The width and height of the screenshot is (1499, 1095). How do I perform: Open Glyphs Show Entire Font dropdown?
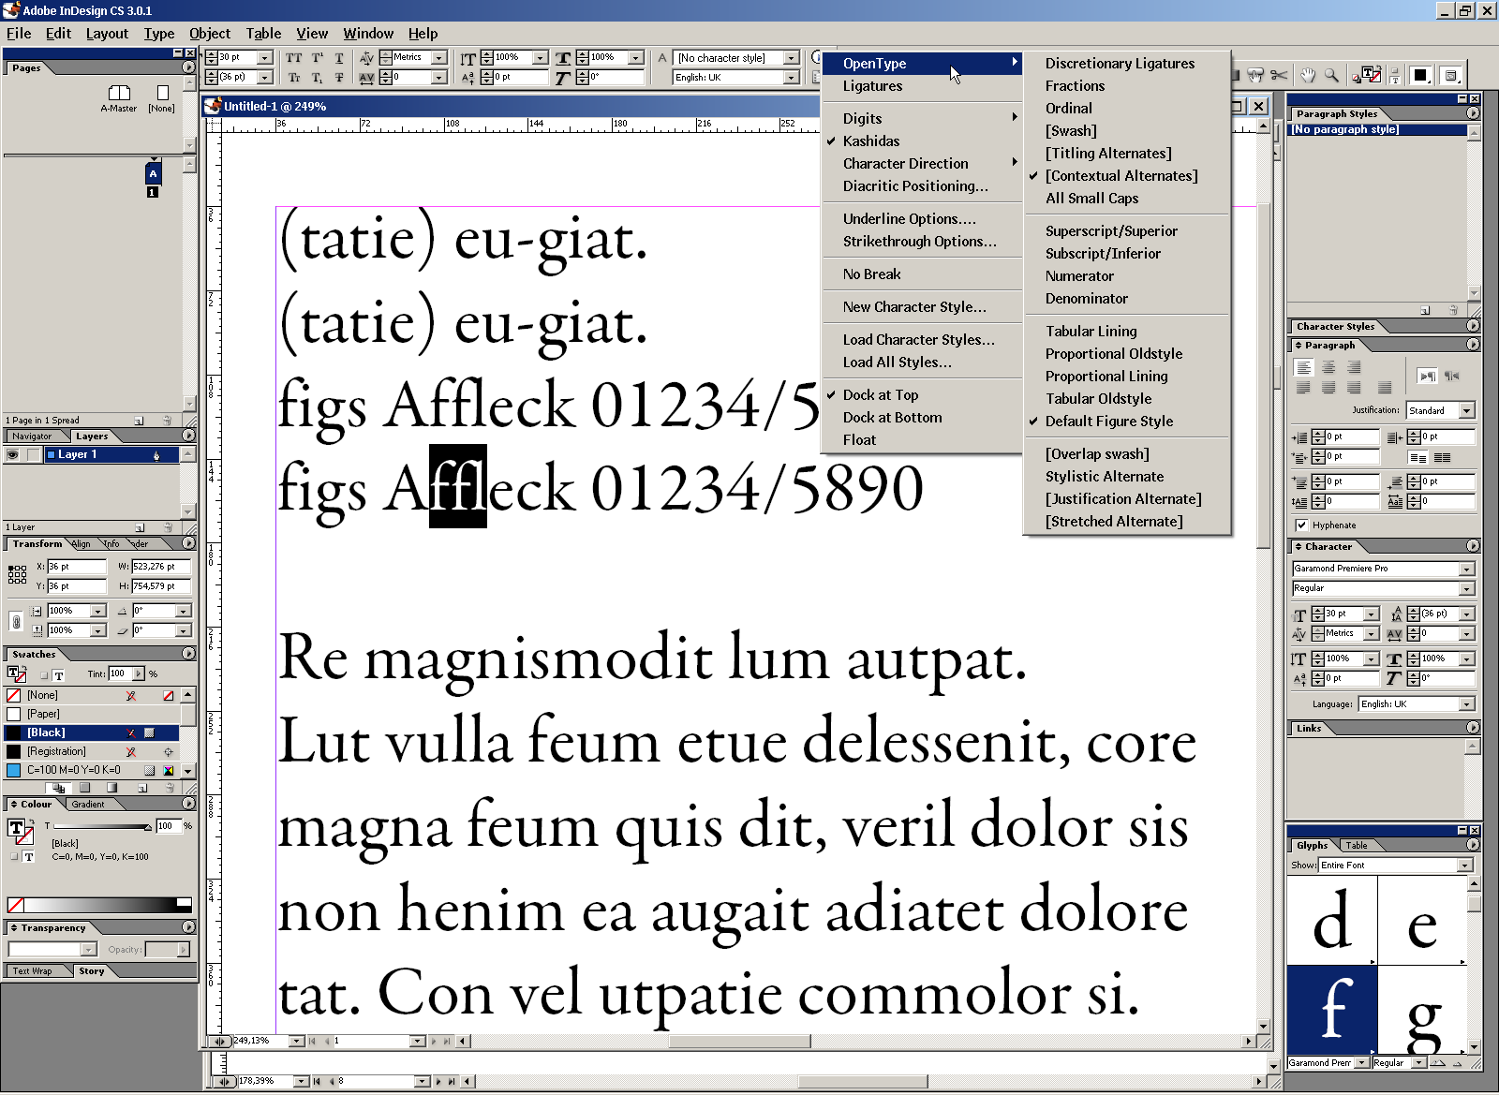coord(1465,866)
